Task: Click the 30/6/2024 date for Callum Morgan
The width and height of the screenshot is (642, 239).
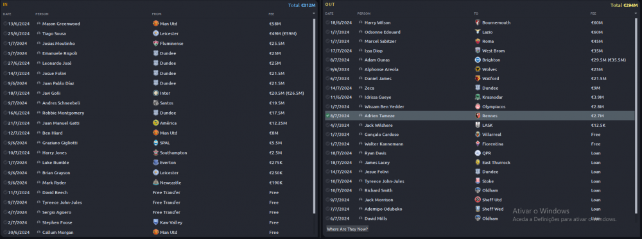Action: click(x=19, y=232)
